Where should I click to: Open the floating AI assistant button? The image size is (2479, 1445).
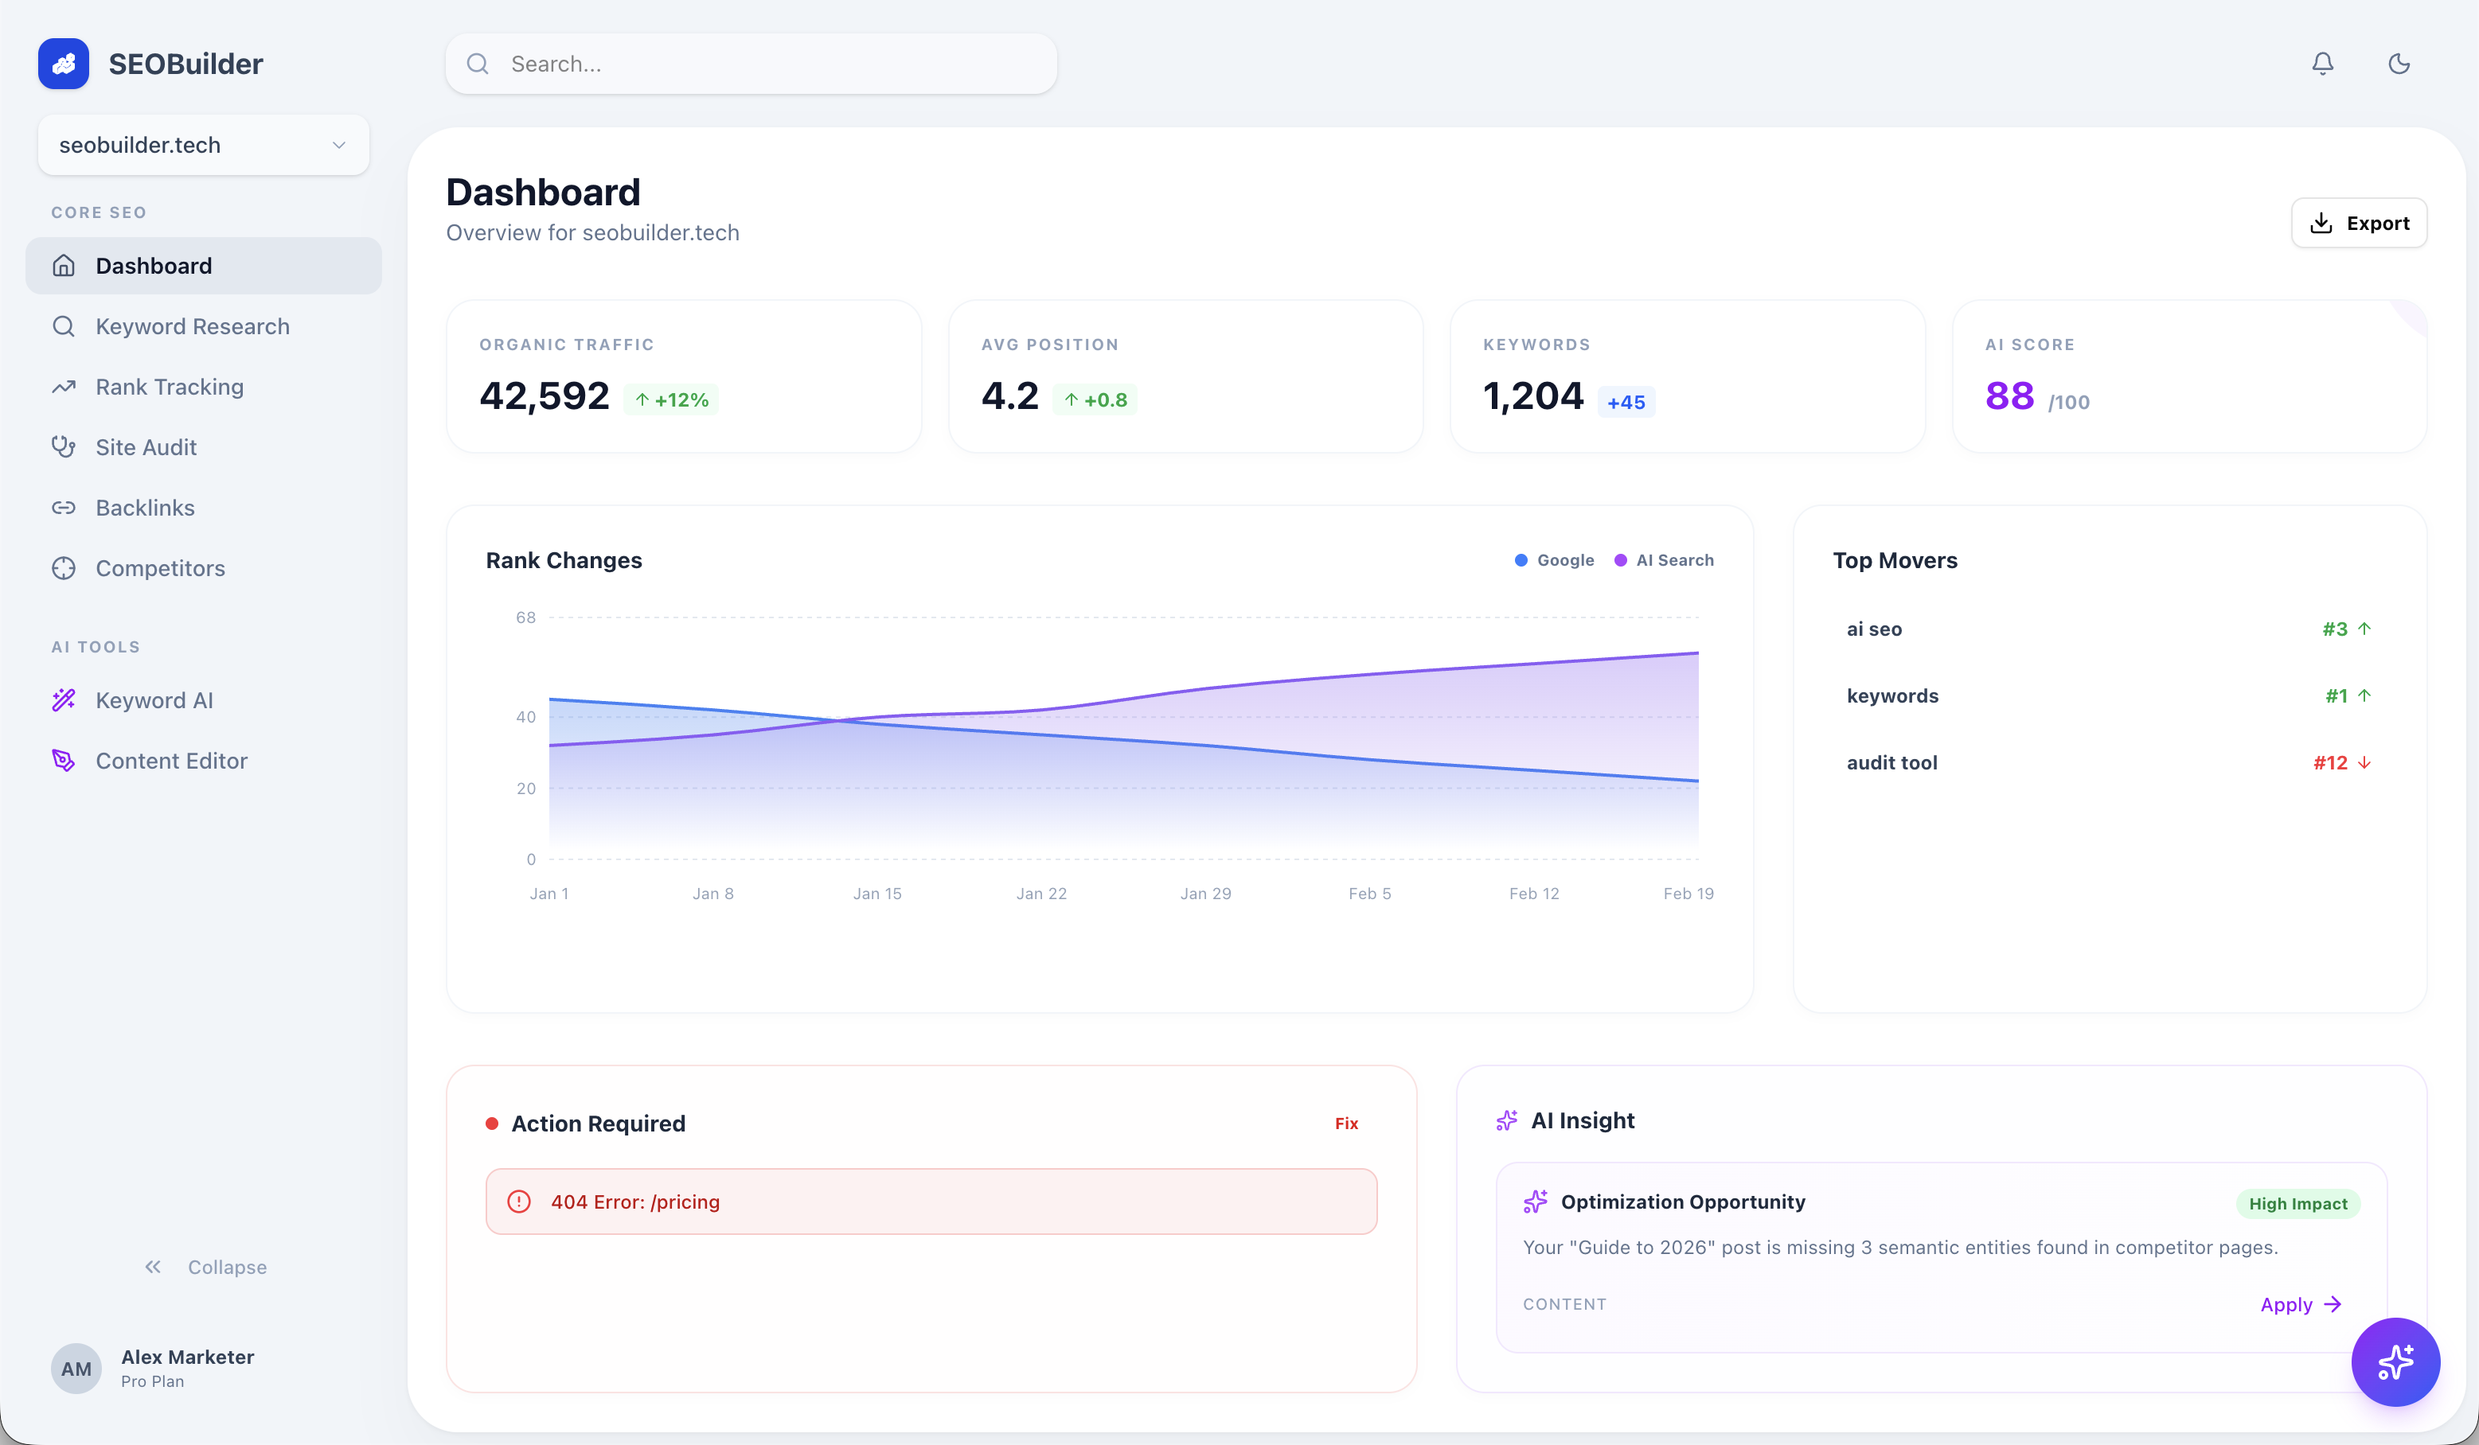(2395, 1362)
